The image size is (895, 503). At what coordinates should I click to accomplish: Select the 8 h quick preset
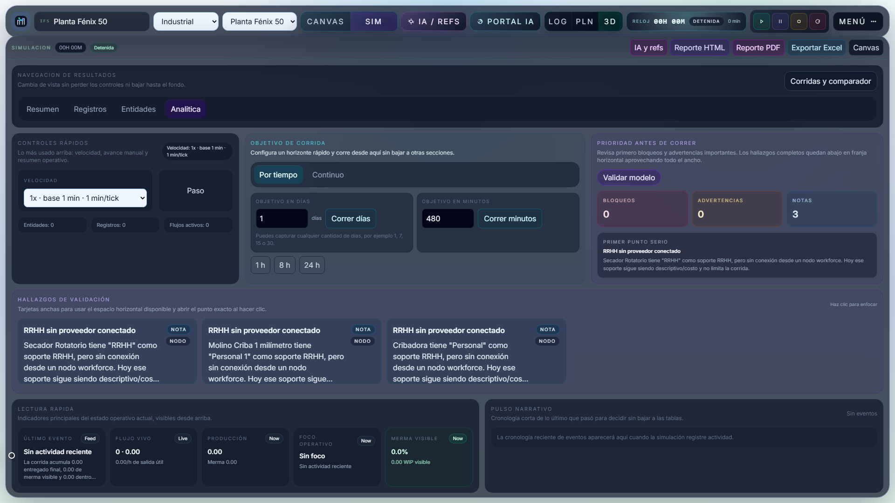(x=285, y=265)
